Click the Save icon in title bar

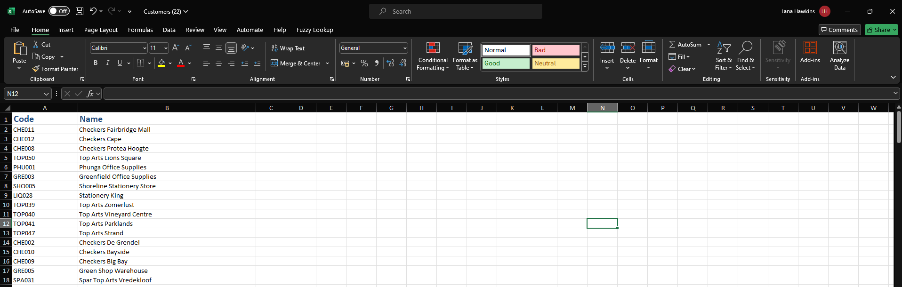click(x=80, y=11)
